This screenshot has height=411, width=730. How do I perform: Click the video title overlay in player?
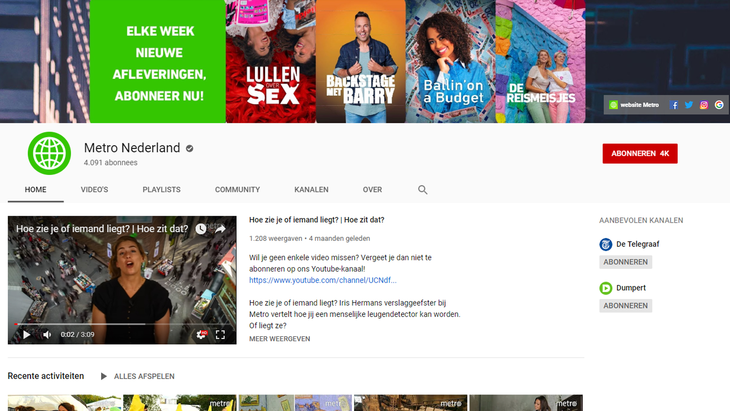pyautogui.click(x=102, y=229)
